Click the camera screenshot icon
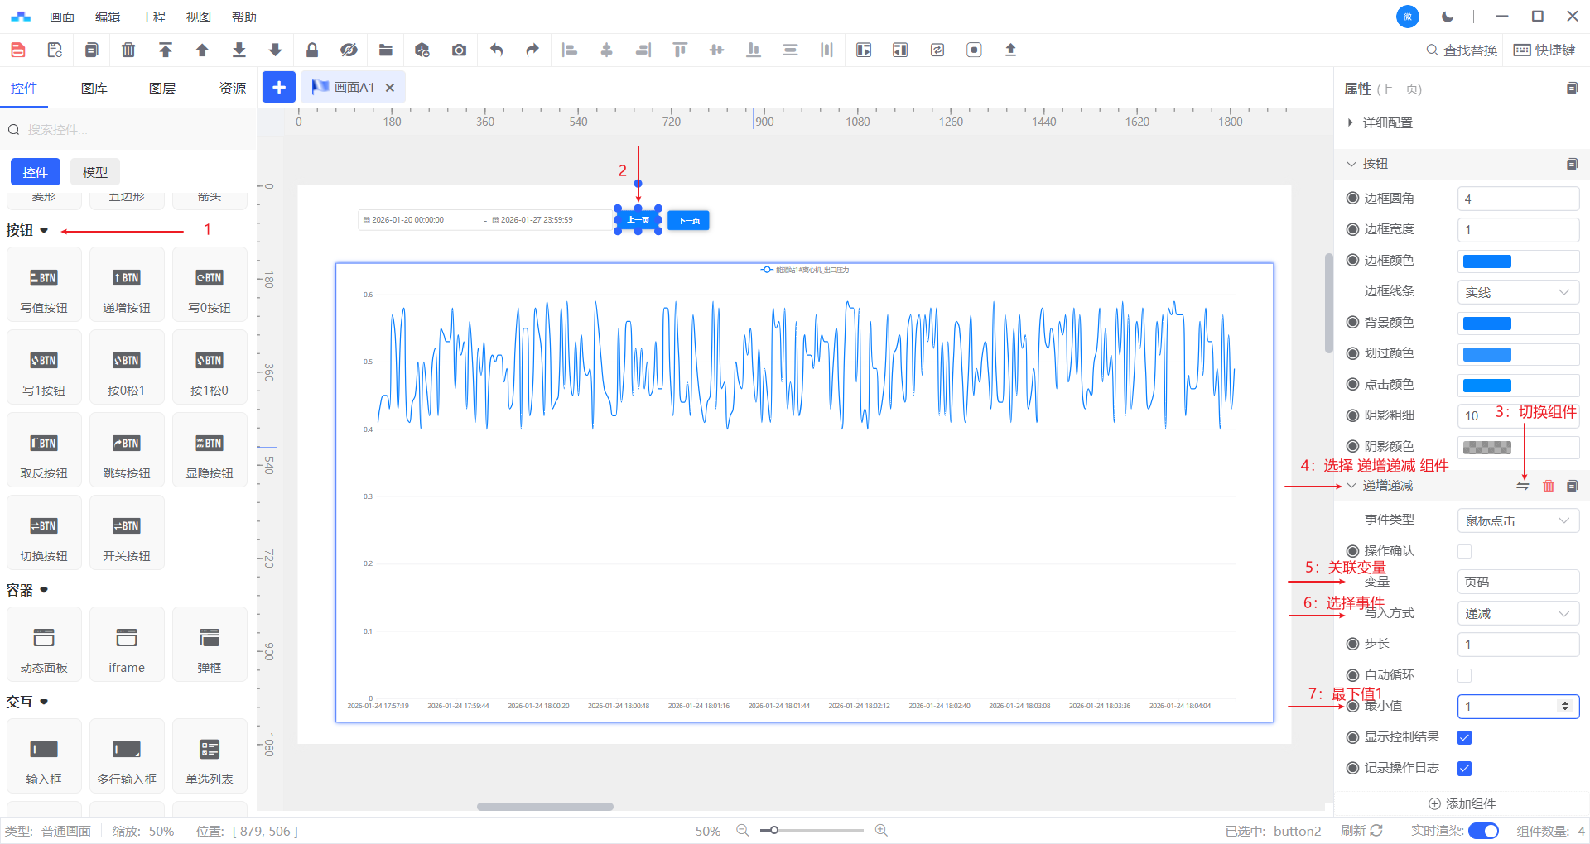The width and height of the screenshot is (1590, 844). [459, 50]
